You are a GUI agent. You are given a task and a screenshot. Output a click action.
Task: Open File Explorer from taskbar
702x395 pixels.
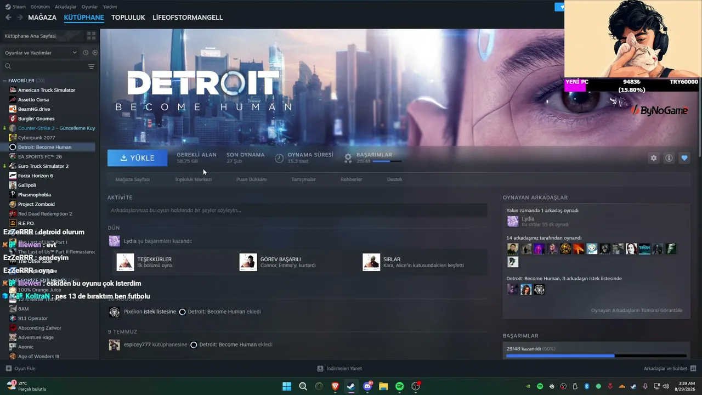(383, 386)
